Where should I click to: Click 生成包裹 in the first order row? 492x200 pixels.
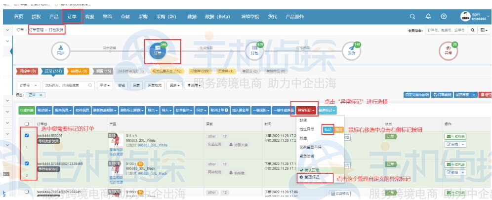click(x=455, y=137)
